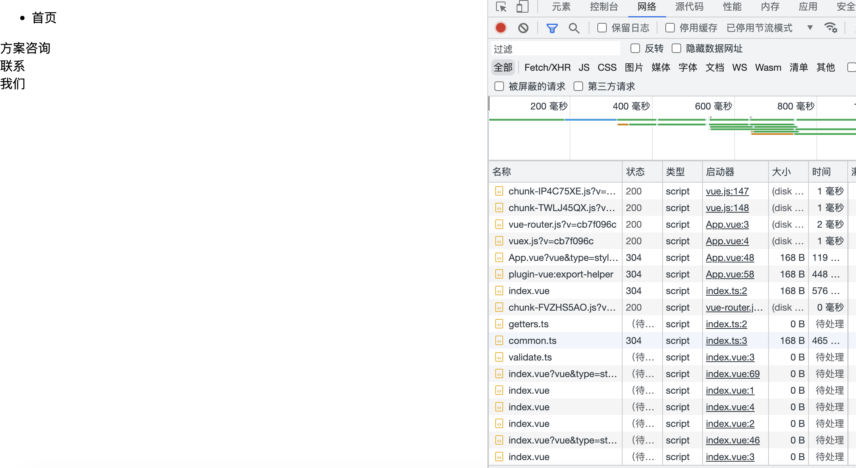
Task: Click file icon of chunk-IP4C75XE.js row
Action: pyautogui.click(x=499, y=191)
